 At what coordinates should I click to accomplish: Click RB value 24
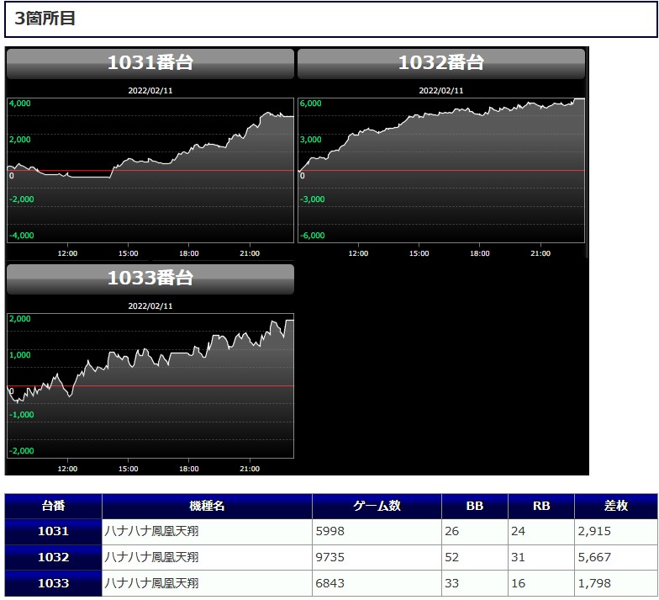[x=518, y=532]
